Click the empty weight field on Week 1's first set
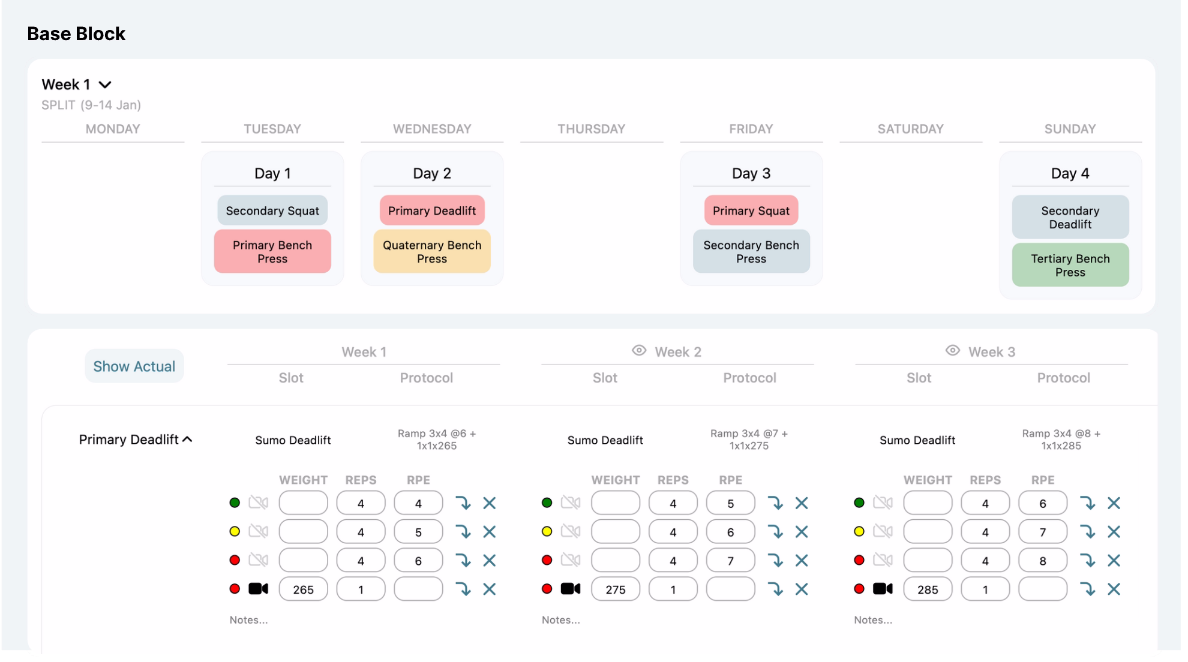This screenshot has width=1188, height=662. (x=303, y=502)
